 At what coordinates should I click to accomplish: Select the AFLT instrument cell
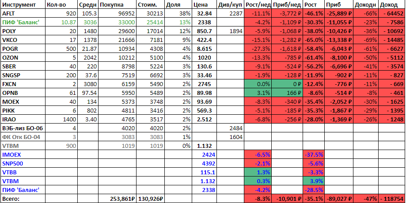(x=23, y=14)
